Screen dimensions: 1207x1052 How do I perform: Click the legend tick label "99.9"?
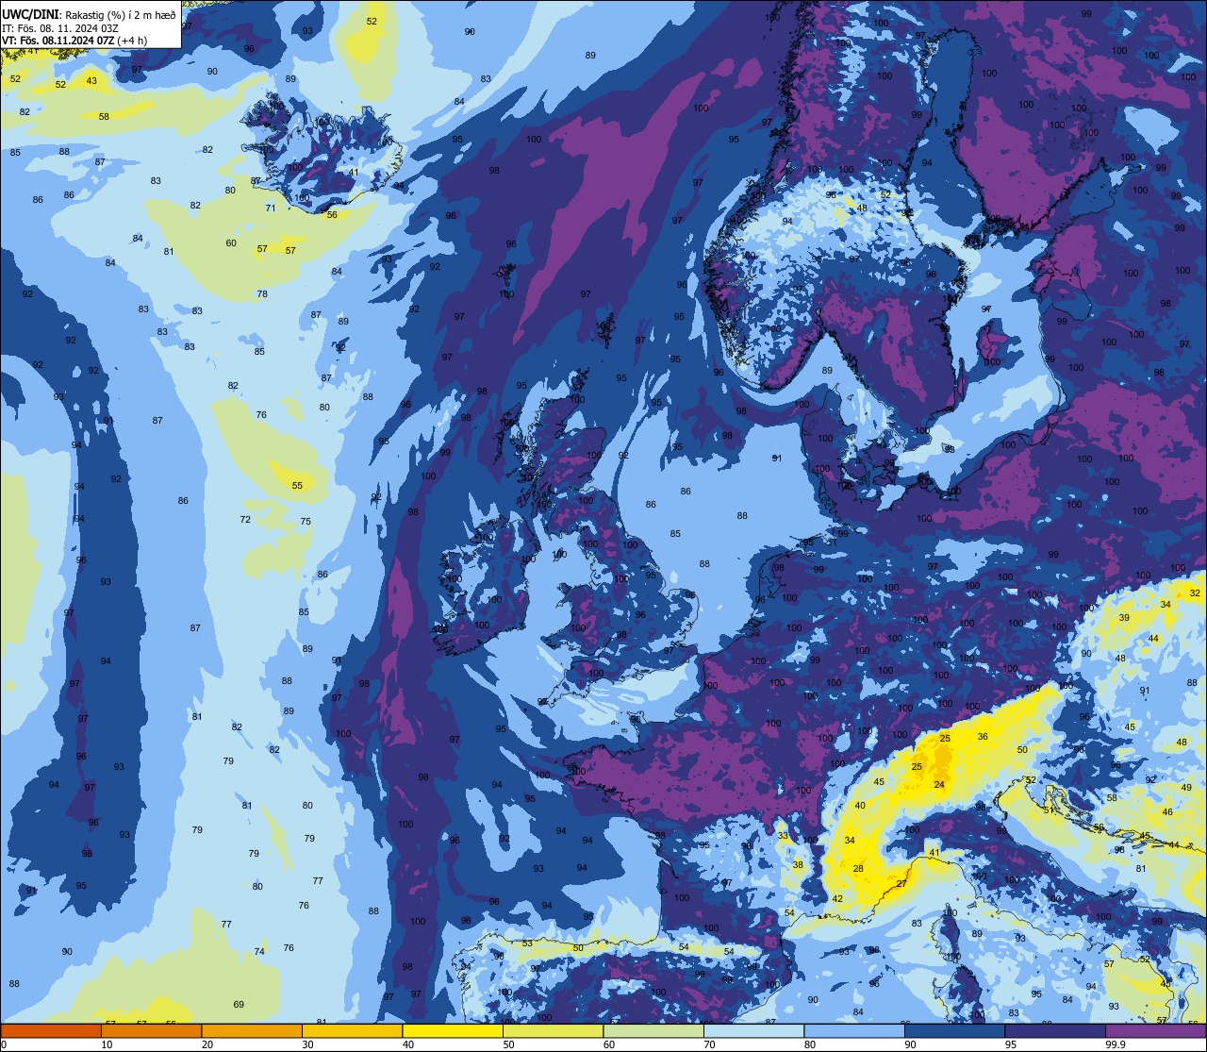(1116, 1044)
